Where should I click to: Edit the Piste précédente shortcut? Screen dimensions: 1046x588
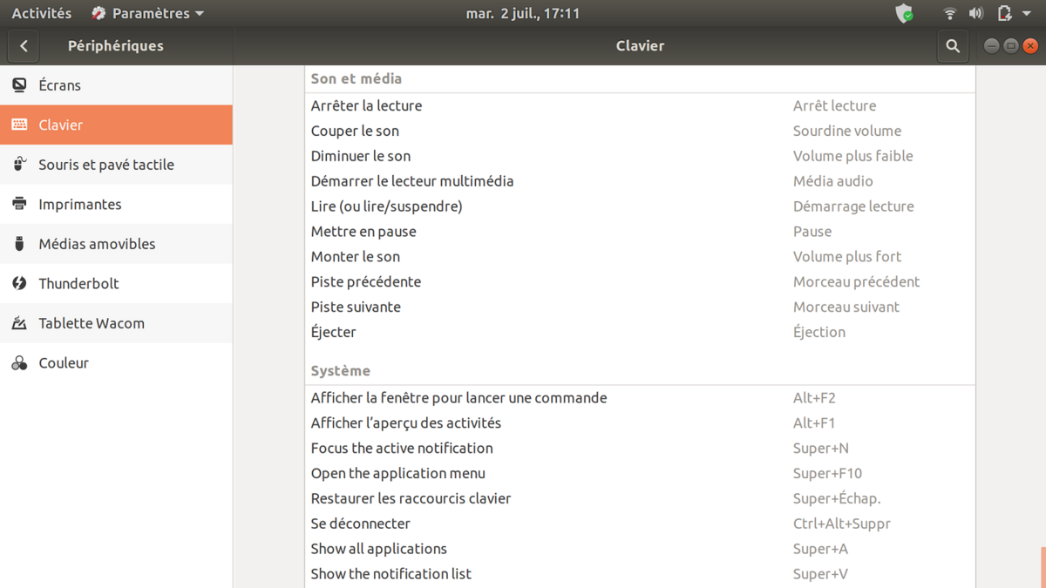point(640,282)
